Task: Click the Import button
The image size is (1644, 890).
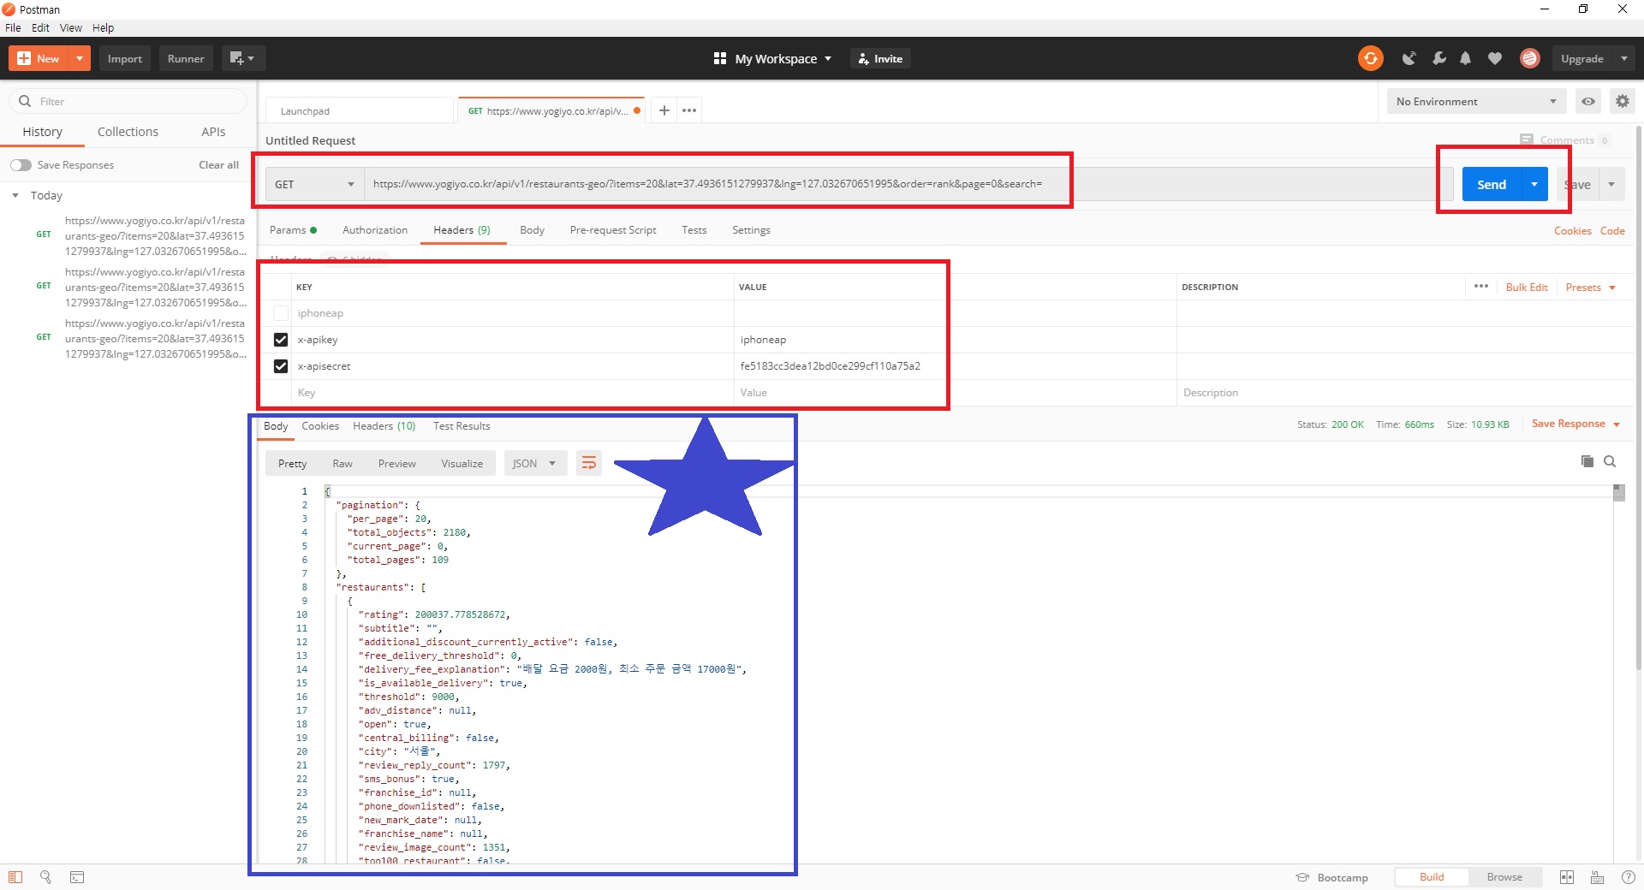Action: point(124,58)
